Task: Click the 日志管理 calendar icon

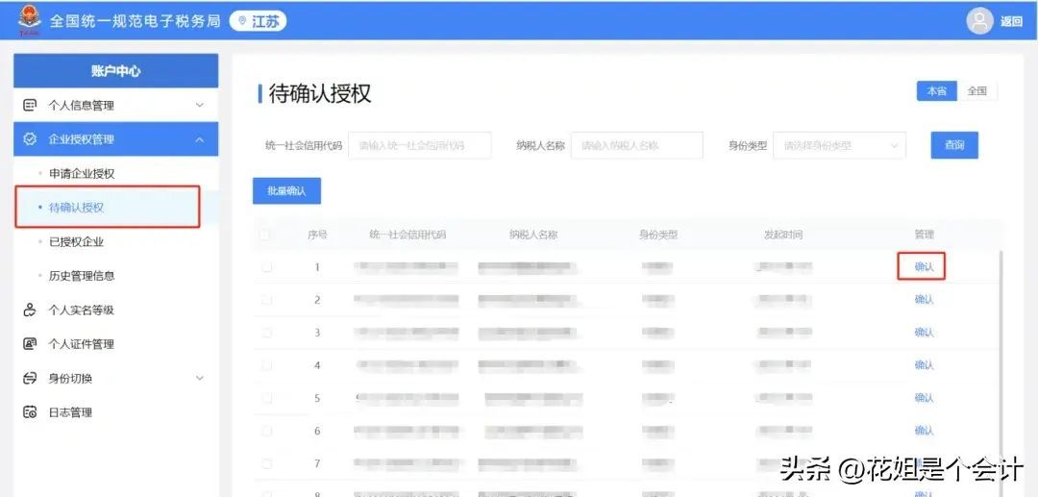Action: [x=30, y=412]
